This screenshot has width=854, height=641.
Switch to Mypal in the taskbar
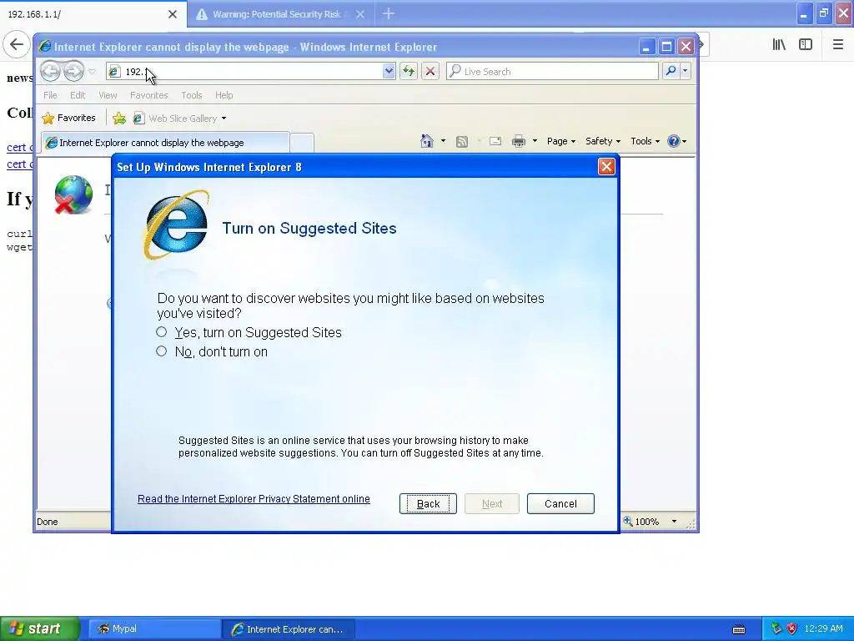coord(154,628)
